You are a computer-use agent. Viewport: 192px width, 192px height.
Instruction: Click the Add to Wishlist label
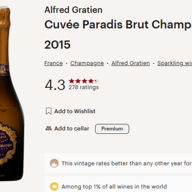pos(75,111)
